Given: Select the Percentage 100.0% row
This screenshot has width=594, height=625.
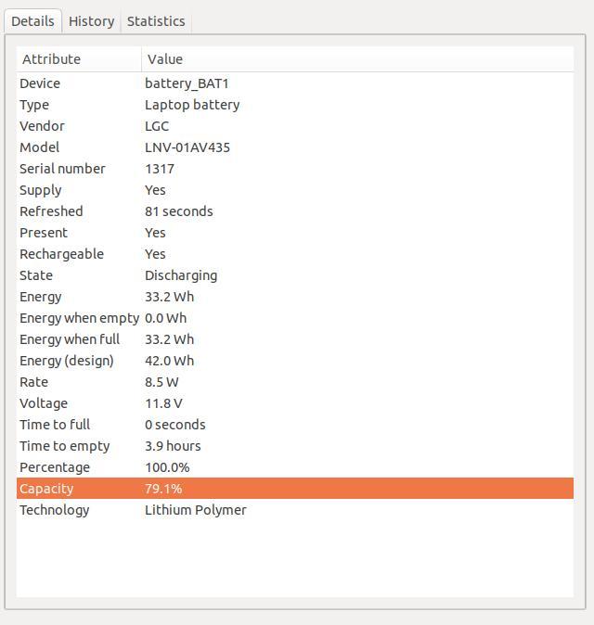Looking at the screenshot, I should click(295, 467).
